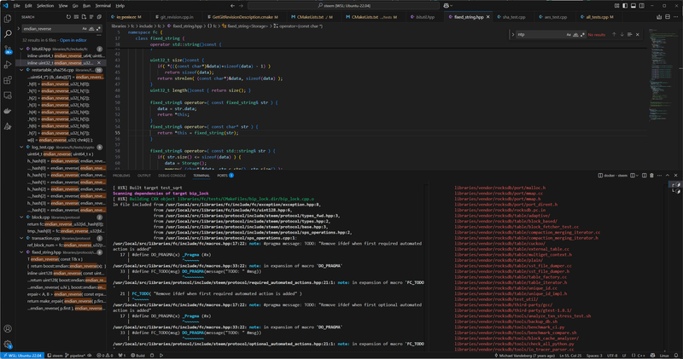Click the Open in editor link
Screen dimensions: 683x359
coord(73,40)
